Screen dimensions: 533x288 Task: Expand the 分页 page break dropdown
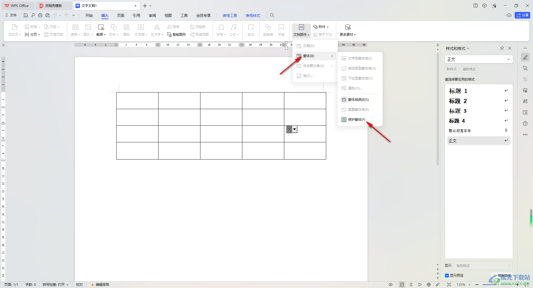coord(32,35)
